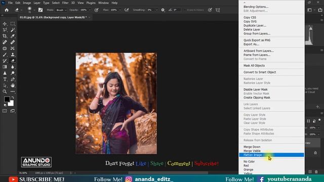The width and height of the screenshot is (324, 182).
Task: Click the white background color swatch
Action: tap(11, 104)
